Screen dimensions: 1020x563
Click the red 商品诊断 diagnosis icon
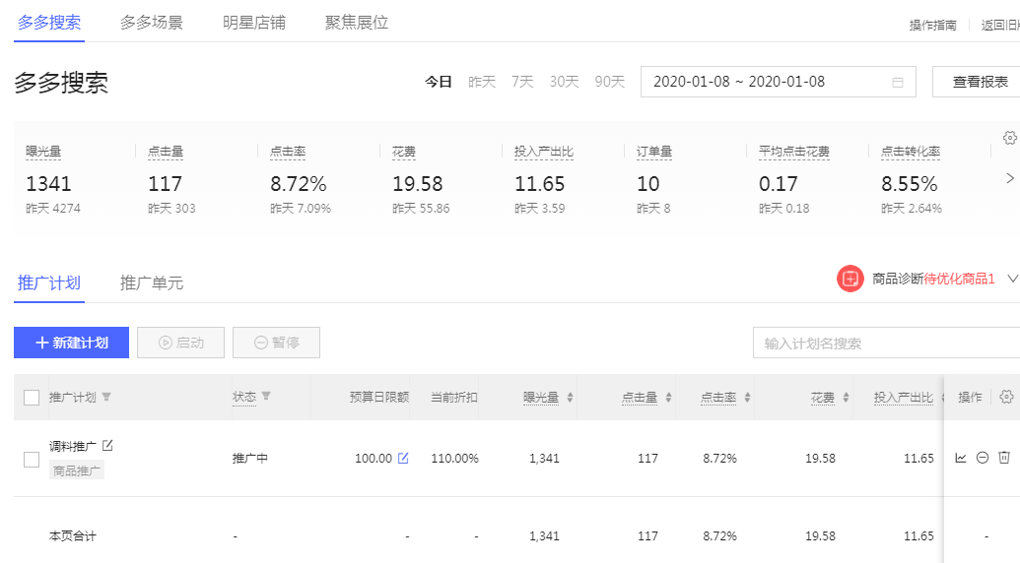[x=850, y=279]
